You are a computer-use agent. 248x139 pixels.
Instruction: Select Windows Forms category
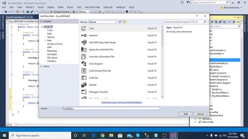(55, 44)
